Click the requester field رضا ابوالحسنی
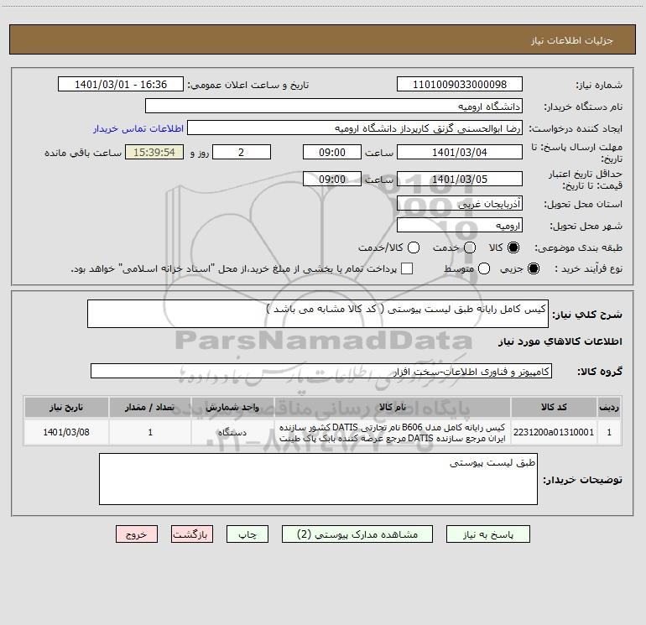 click(x=355, y=128)
